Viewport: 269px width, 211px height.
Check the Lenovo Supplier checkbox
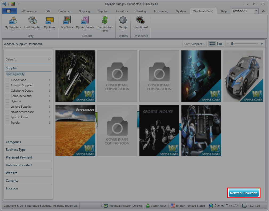(x=7, y=106)
